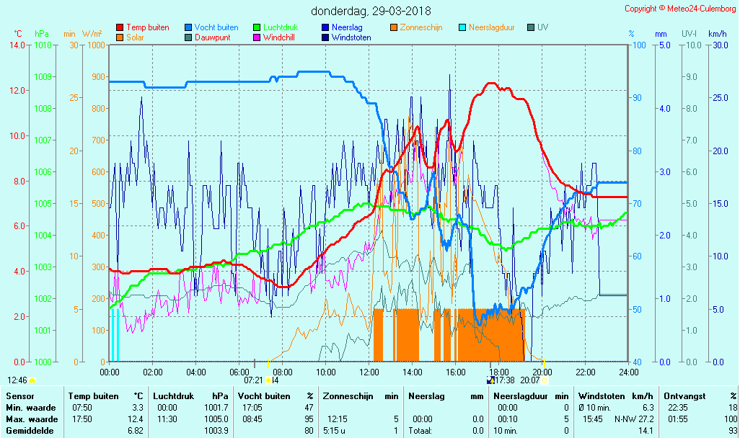740x438 pixels.
Task: Click the green Luchtdruk legend square
Action: click(257, 27)
